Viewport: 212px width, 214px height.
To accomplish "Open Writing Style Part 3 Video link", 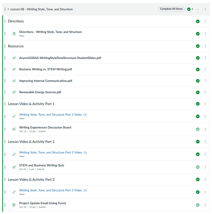I will [x=51, y=190].
